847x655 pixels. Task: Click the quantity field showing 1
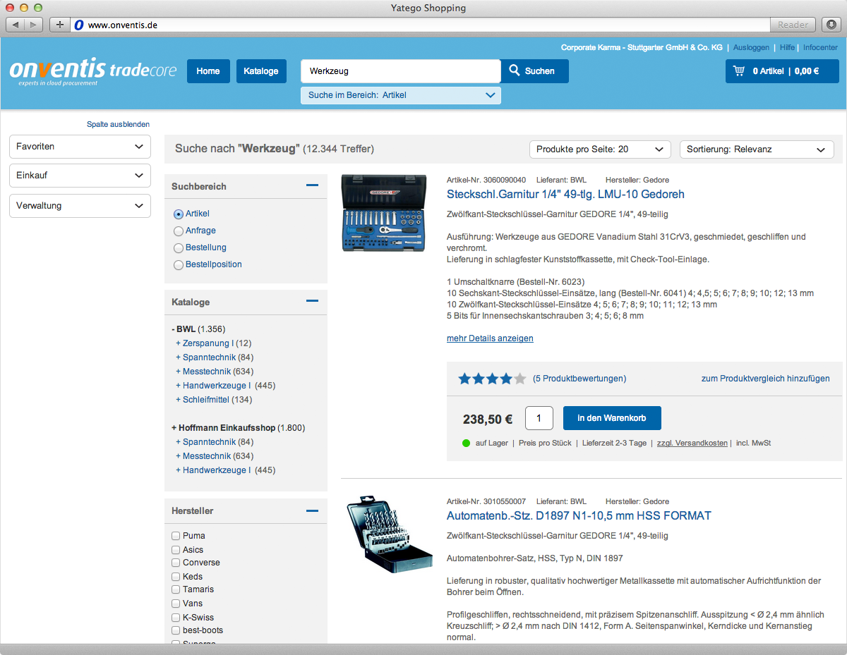click(x=539, y=418)
